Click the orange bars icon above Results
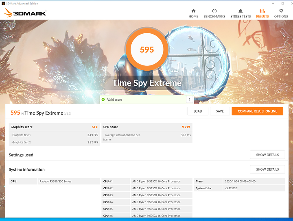293x221 pixels. (x=262, y=11)
